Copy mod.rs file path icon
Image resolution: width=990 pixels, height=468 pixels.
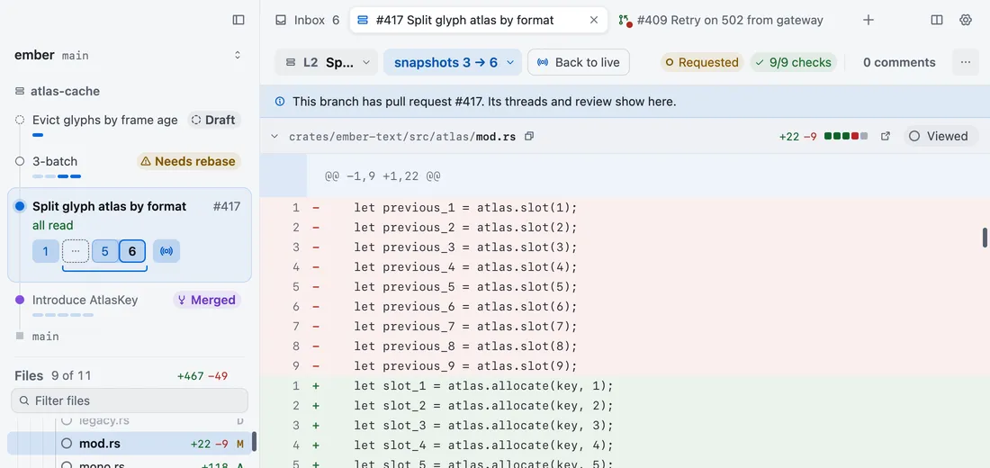529,136
